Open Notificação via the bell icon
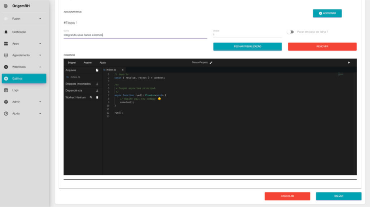This screenshot has height=207, width=370. click(x=6, y=32)
